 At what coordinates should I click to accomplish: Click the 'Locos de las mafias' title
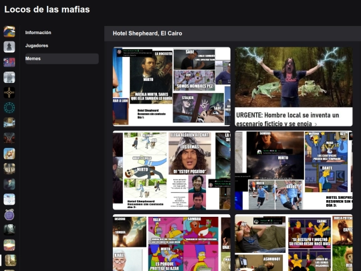47,9
